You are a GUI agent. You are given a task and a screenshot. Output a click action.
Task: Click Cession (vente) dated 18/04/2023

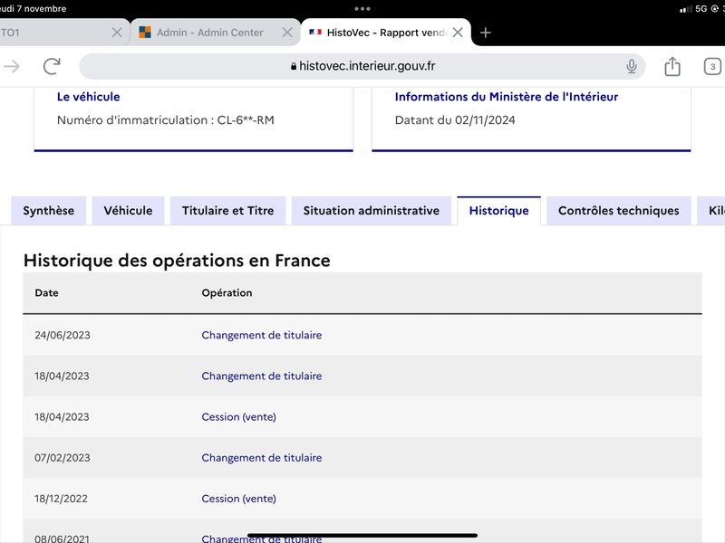(x=238, y=417)
